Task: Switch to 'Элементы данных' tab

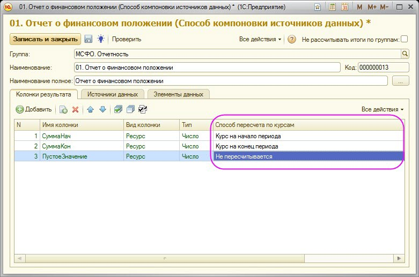Action: tap(178, 94)
